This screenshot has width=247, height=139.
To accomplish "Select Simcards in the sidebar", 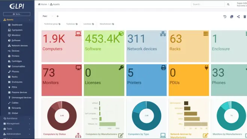I will pyautogui.click(x=14, y=108).
